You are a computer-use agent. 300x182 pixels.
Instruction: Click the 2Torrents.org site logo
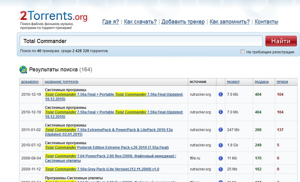click(54, 16)
